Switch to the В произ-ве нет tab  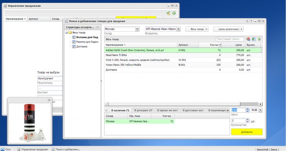pos(167,110)
